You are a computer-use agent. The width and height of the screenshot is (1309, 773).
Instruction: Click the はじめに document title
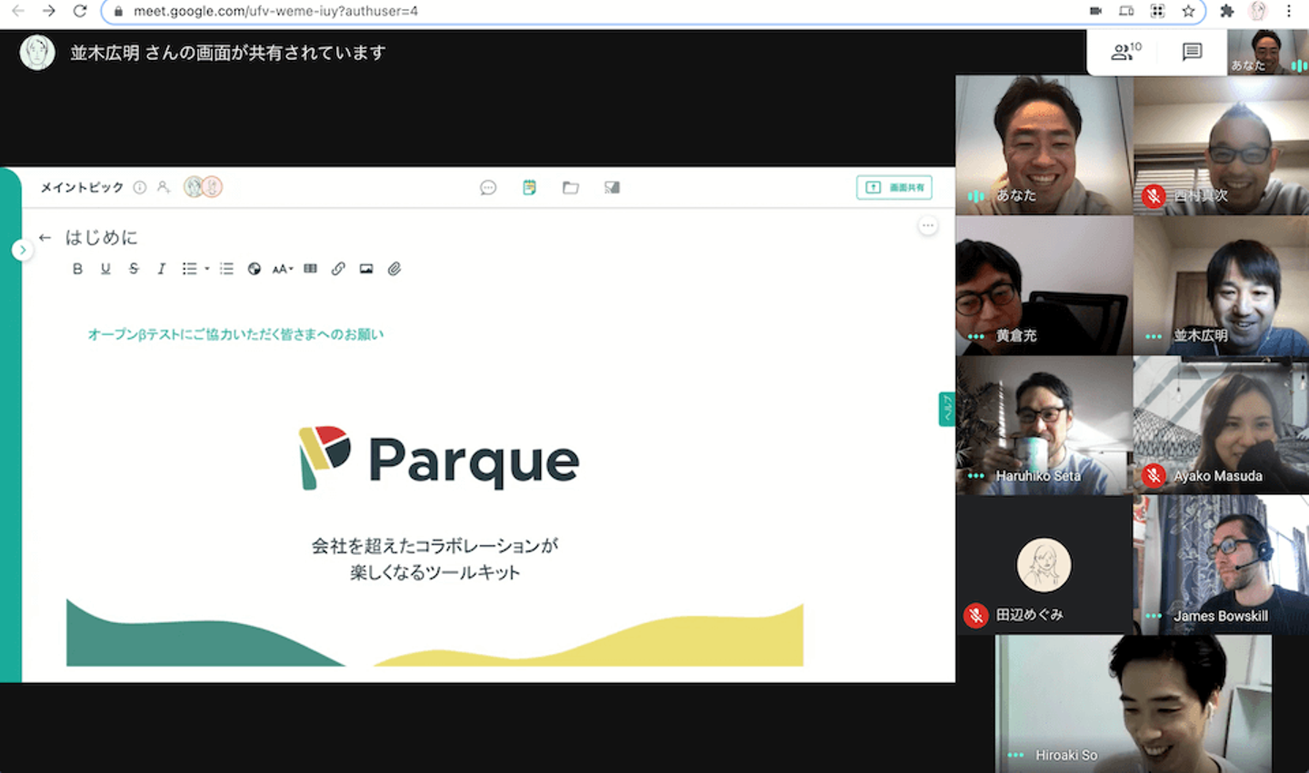(102, 238)
